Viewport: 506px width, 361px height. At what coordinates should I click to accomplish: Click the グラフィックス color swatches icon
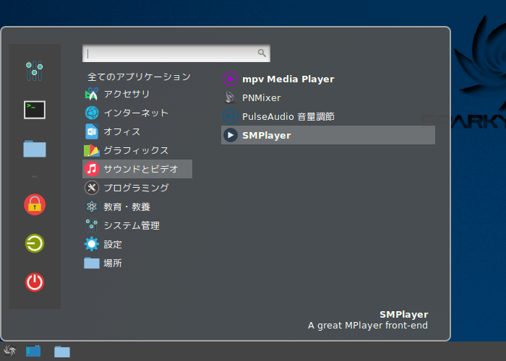92,150
